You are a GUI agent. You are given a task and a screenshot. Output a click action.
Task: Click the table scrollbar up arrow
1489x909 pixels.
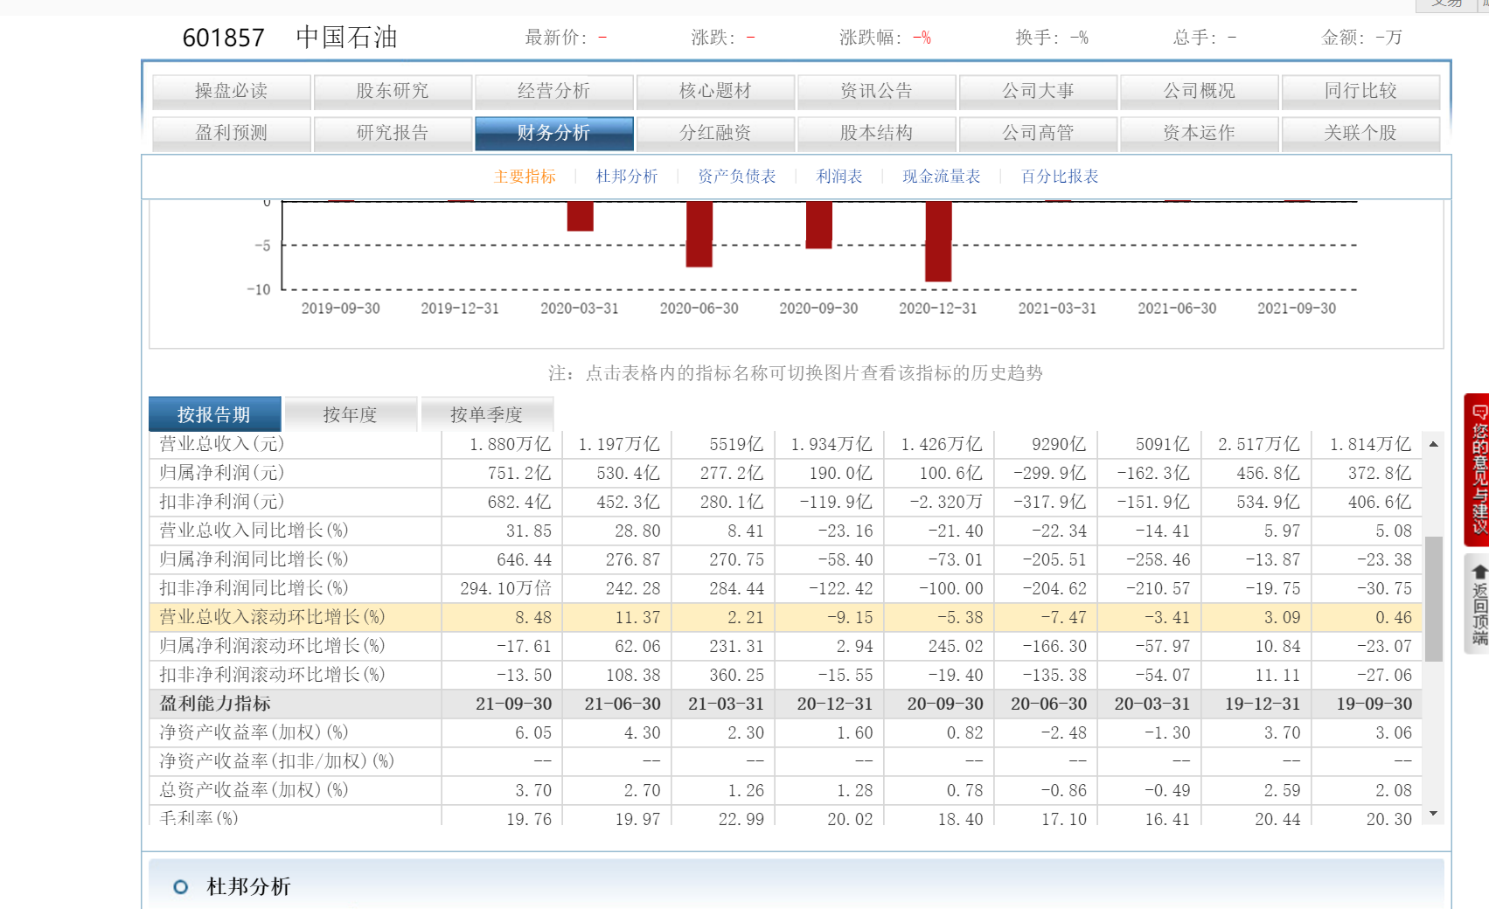1434,444
